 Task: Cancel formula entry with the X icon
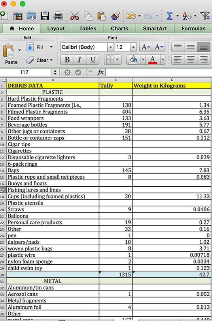[x=67, y=72]
